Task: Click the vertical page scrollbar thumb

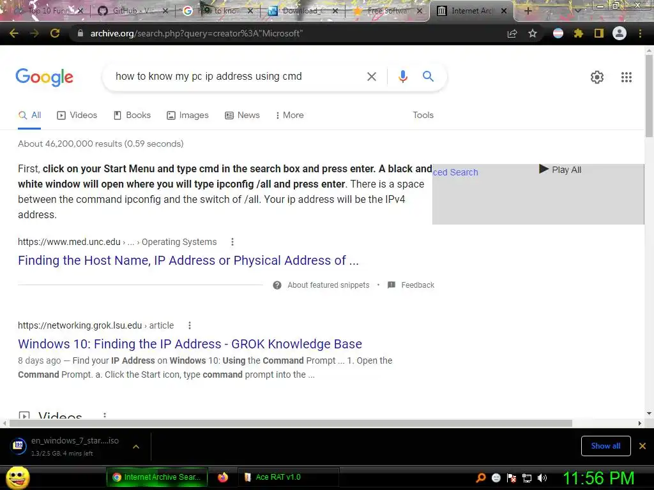Action: pos(649,96)
